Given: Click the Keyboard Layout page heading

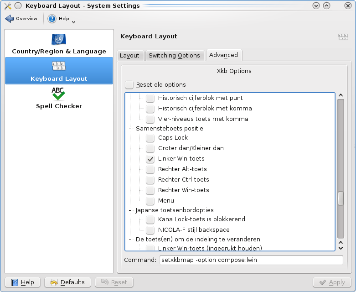Looking at the screenshot, I should [x=149, y=36].
